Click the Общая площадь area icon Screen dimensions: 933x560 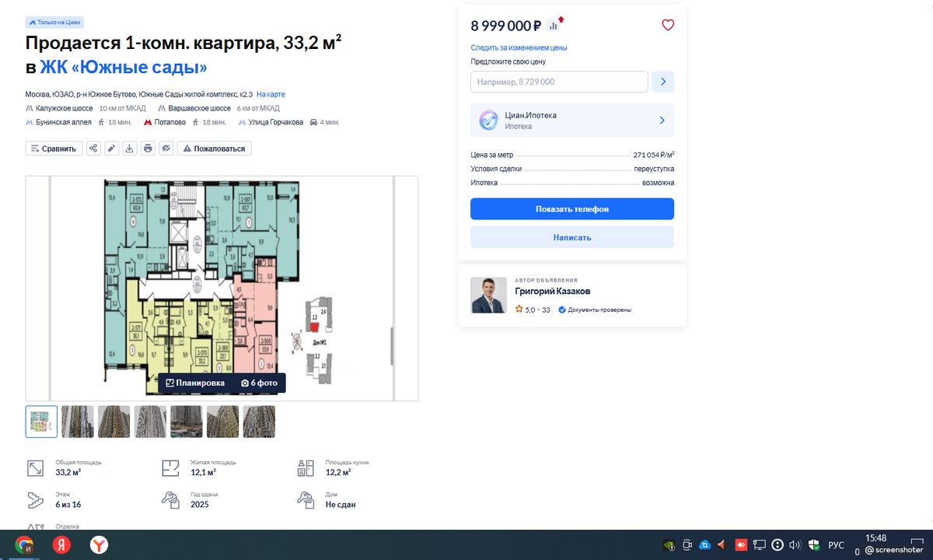click(36, 467)
